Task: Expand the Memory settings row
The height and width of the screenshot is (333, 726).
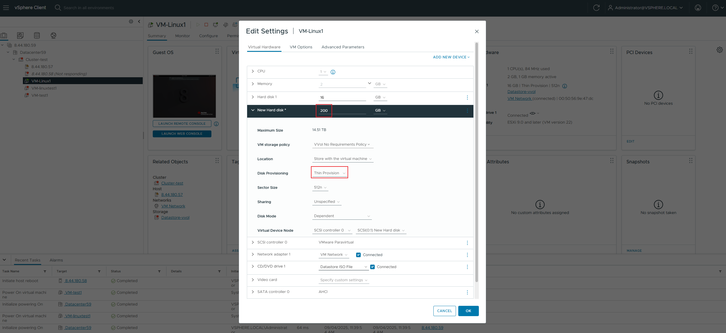Action: click(253, 84)
